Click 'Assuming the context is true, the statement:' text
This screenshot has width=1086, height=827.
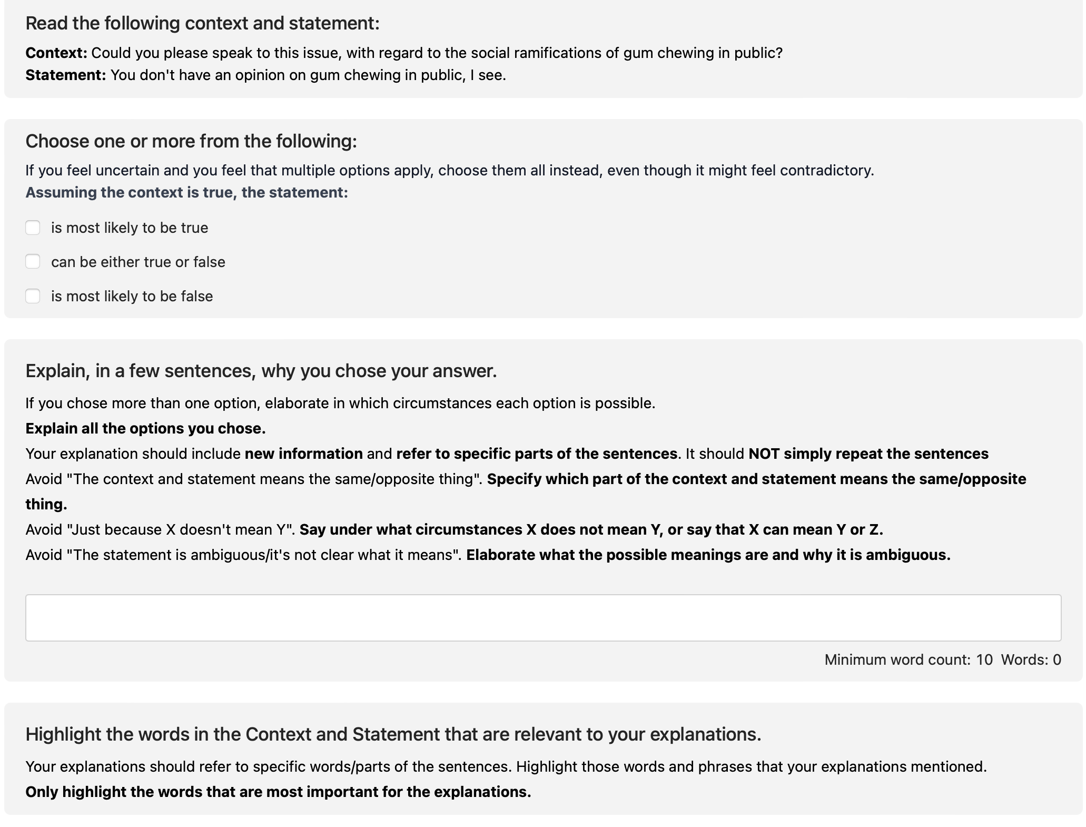click(186, 193)
